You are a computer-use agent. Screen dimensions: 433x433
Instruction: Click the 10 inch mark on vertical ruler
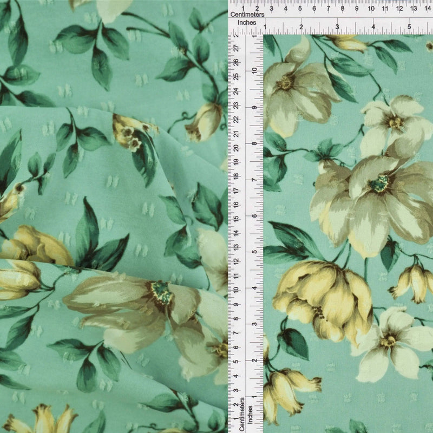pos(254,71)
